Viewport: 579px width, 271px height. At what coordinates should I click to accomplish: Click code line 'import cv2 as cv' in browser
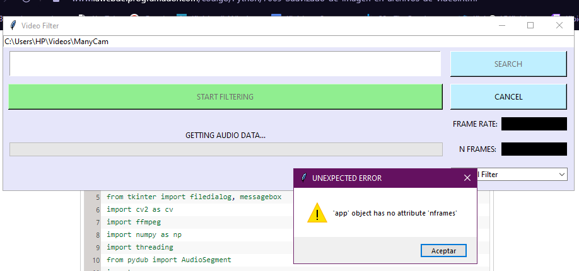(x=140, y=209)
